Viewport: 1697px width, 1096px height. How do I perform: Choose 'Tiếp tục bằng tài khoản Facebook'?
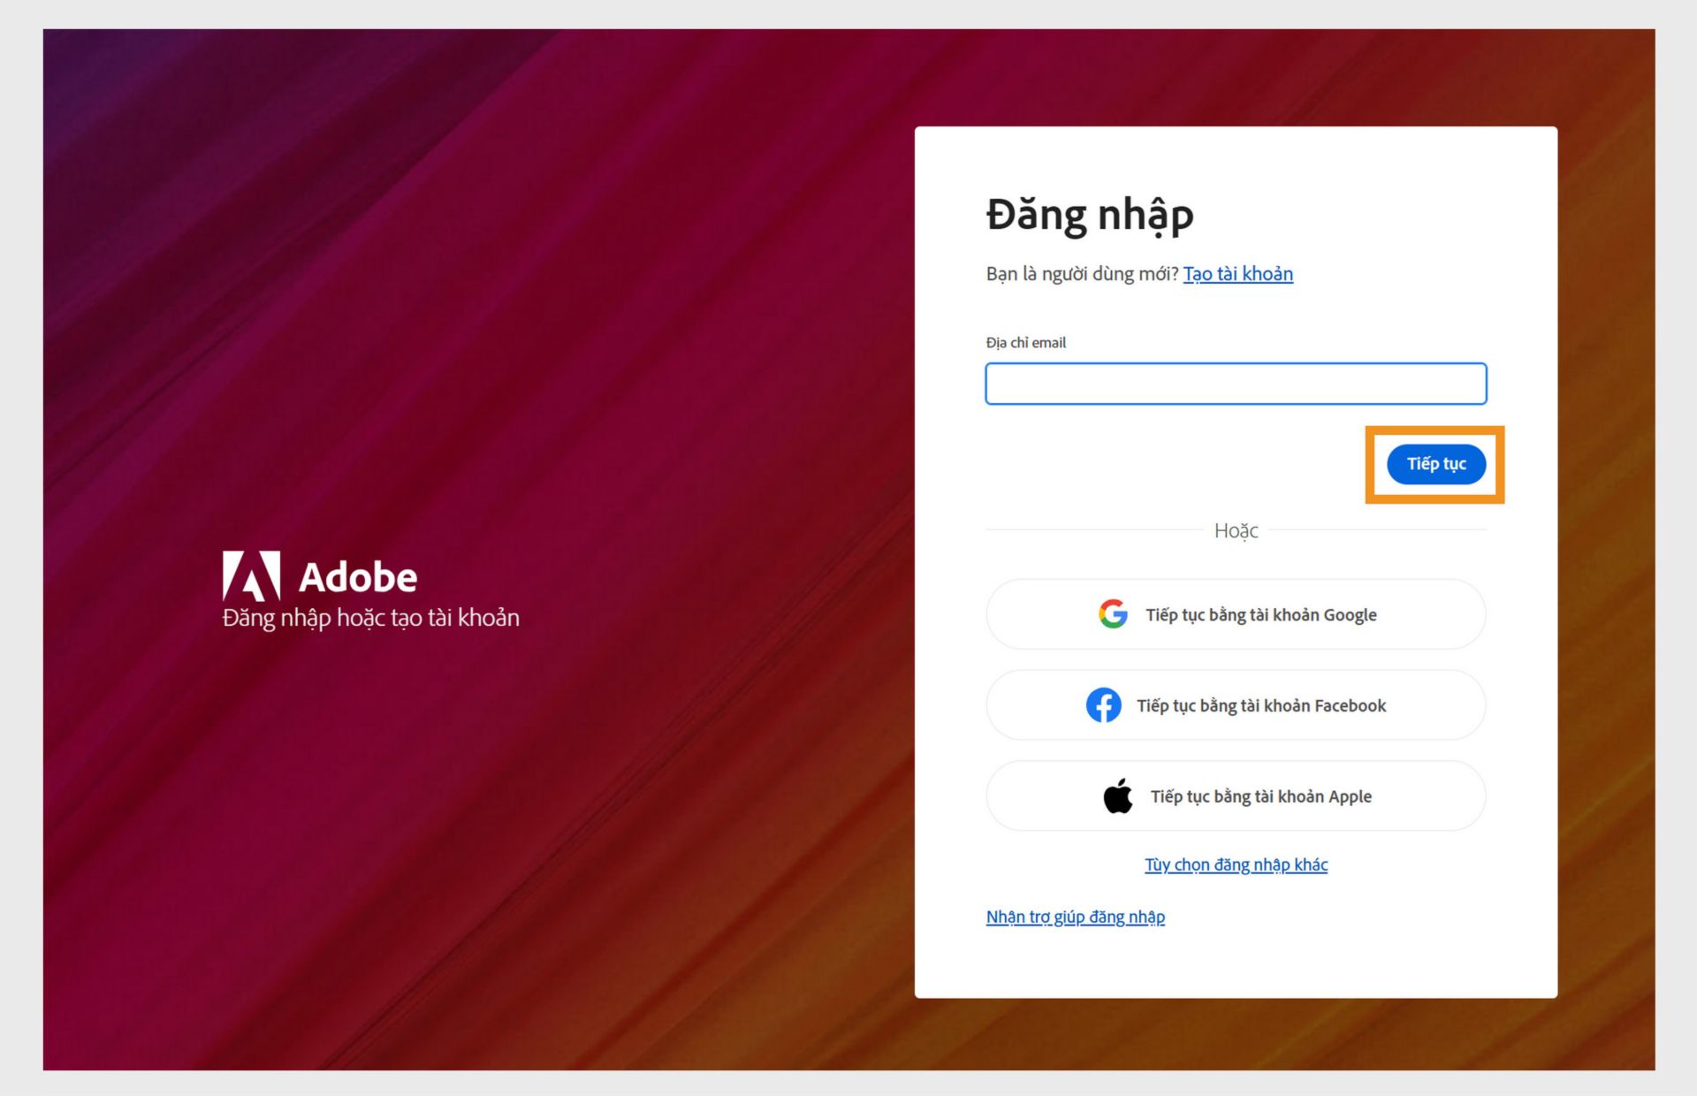pos(1260,705)
